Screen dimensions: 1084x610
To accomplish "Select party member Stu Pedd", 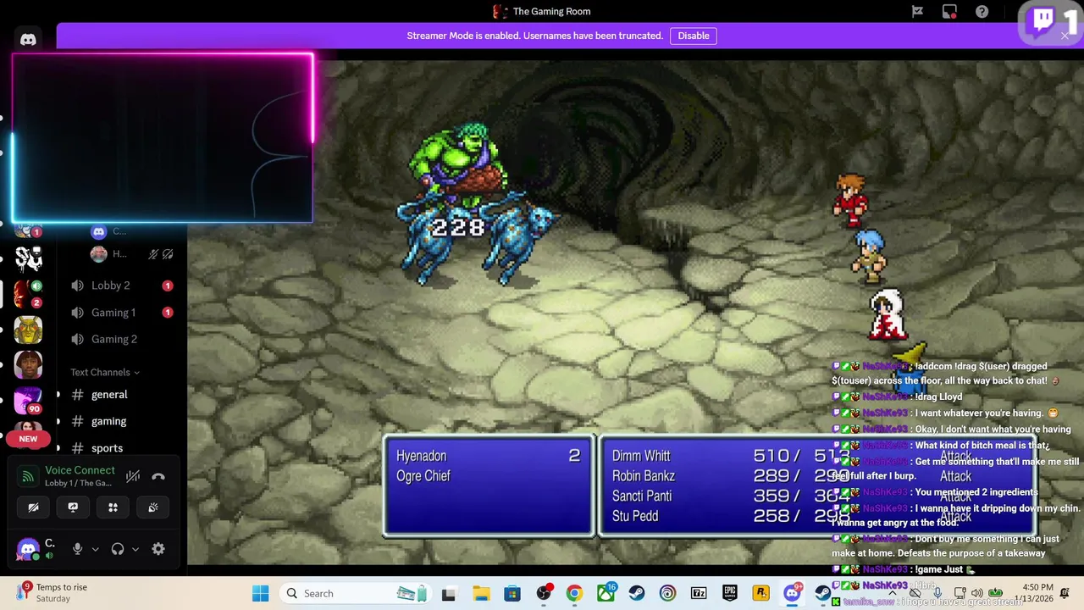I will click(x=635, y=516).
